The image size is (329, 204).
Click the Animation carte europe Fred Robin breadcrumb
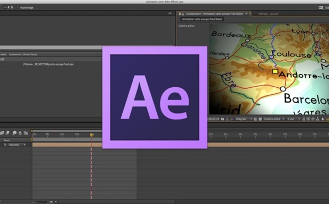coord(202,19)
